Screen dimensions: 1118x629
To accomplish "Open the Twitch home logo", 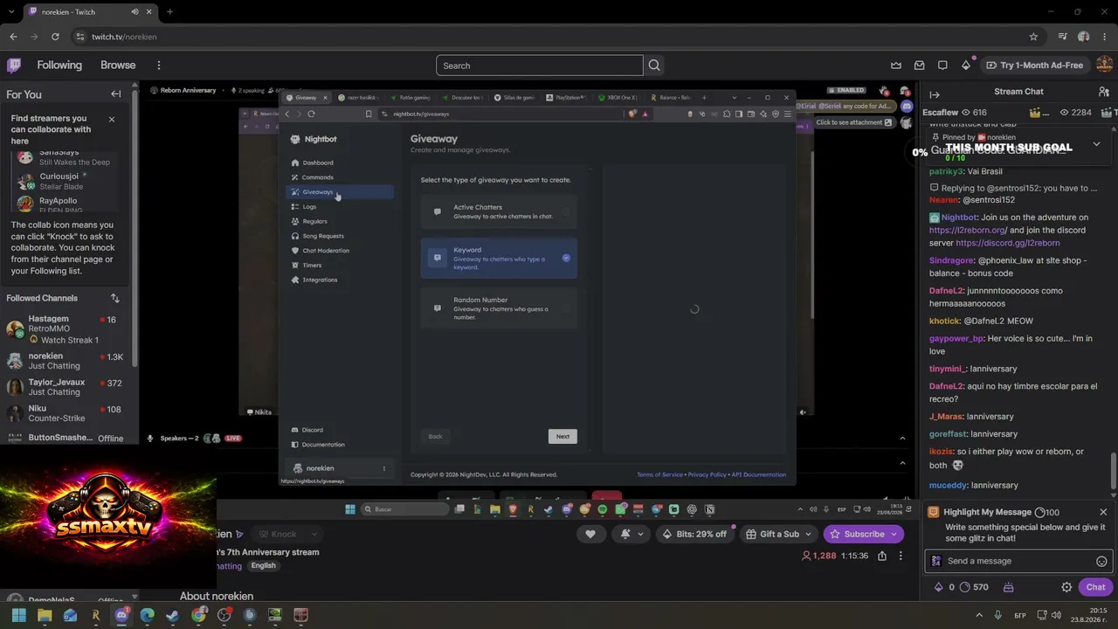I will tap(14, 65).
